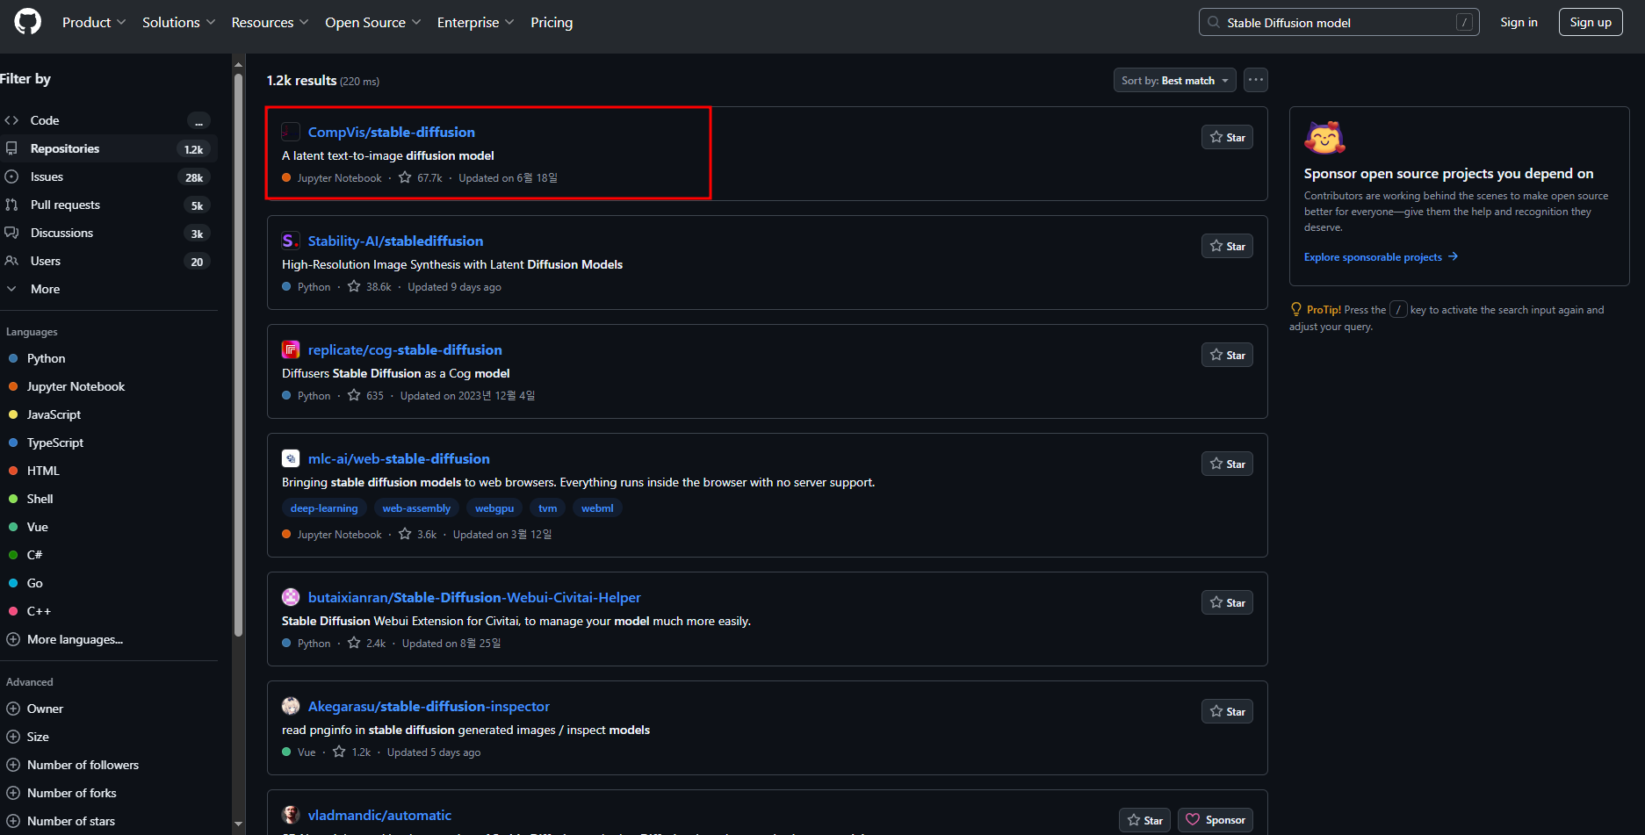Viewport: 1645px width, 835px height.
Task: Expand the Solutions menu
Action: click(x=178, y=22)
